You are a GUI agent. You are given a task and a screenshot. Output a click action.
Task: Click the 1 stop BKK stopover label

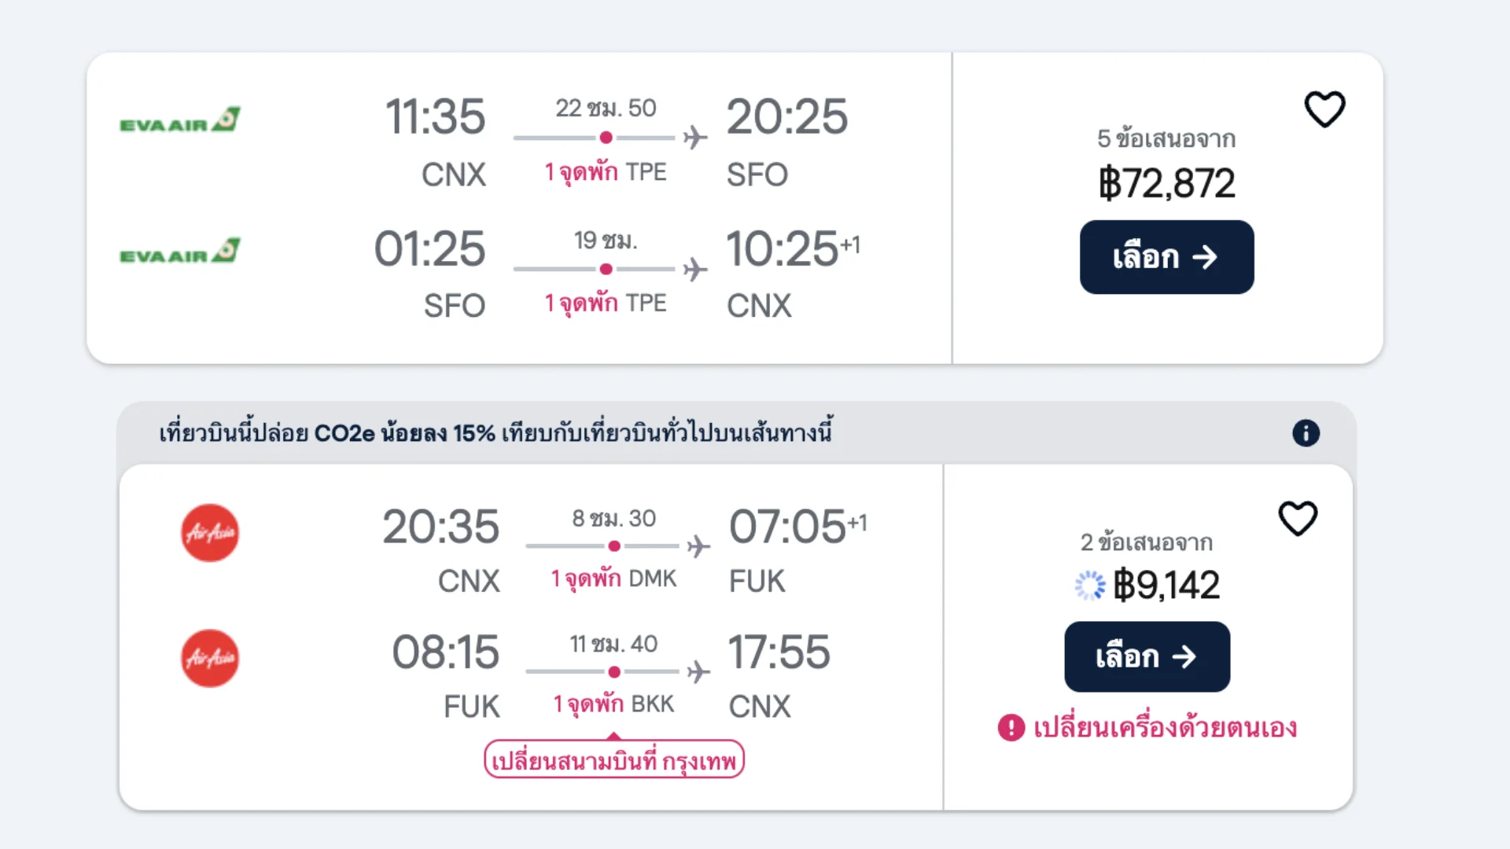[x=613, y=704]
